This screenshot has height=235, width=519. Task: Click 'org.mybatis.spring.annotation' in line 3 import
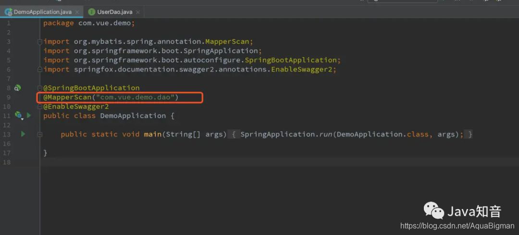pyautogui.click(x=137, y=42)
